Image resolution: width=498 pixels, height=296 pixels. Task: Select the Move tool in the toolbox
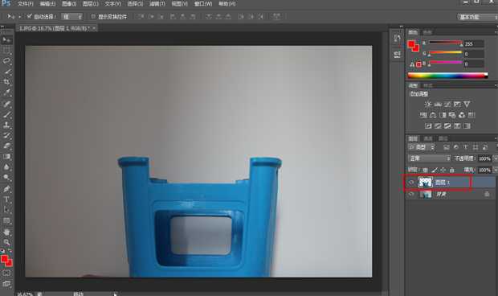tap(6, 39)
